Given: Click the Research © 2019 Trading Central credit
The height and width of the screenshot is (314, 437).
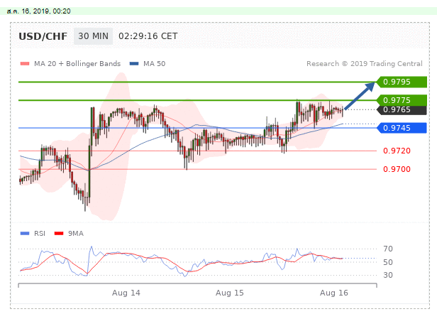Looking at the screenshot, I should 365,64.
